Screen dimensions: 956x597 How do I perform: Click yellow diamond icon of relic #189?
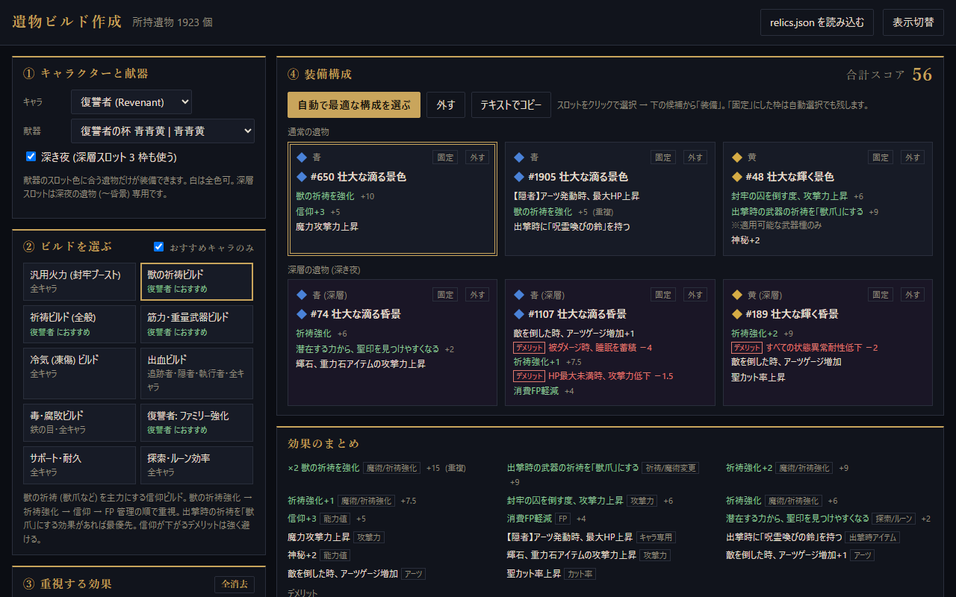pyautogui.click(x=736, y=314)
